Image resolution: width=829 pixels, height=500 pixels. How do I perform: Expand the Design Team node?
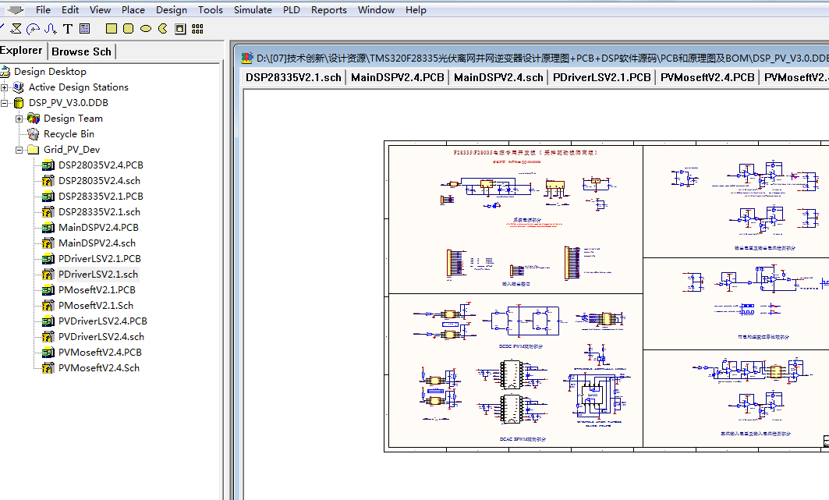pos(19,119)
